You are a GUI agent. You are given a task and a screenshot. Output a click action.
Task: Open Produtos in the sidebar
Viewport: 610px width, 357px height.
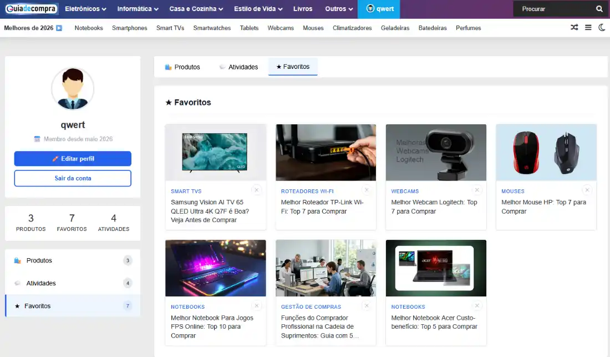pos(73,260)
